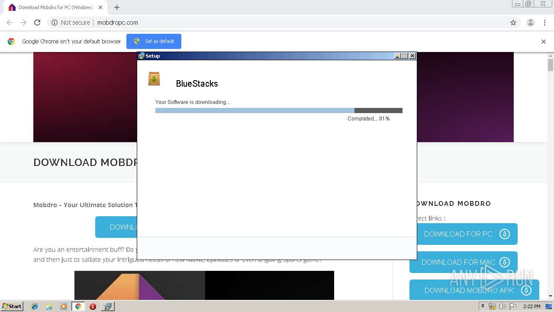Viewport: 554px width, 312px height.
Task: Select the Download Mobdro for PC tab
Action: point(55,7)
